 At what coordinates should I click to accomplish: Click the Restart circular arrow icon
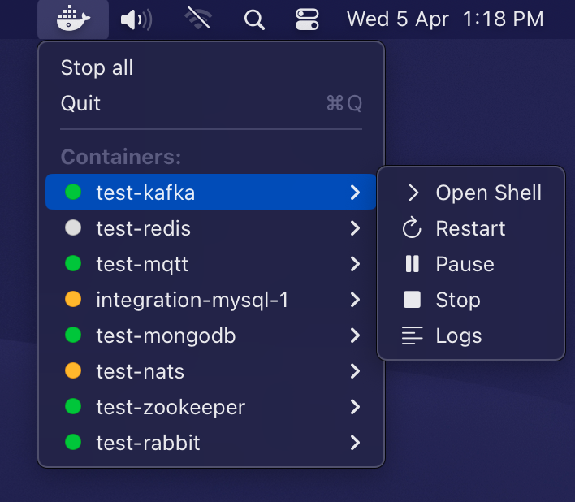412,227
